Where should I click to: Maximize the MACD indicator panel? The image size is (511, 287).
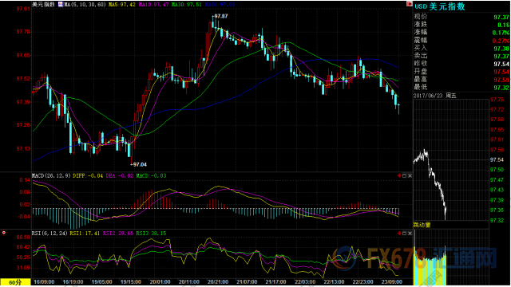[405, 175]
